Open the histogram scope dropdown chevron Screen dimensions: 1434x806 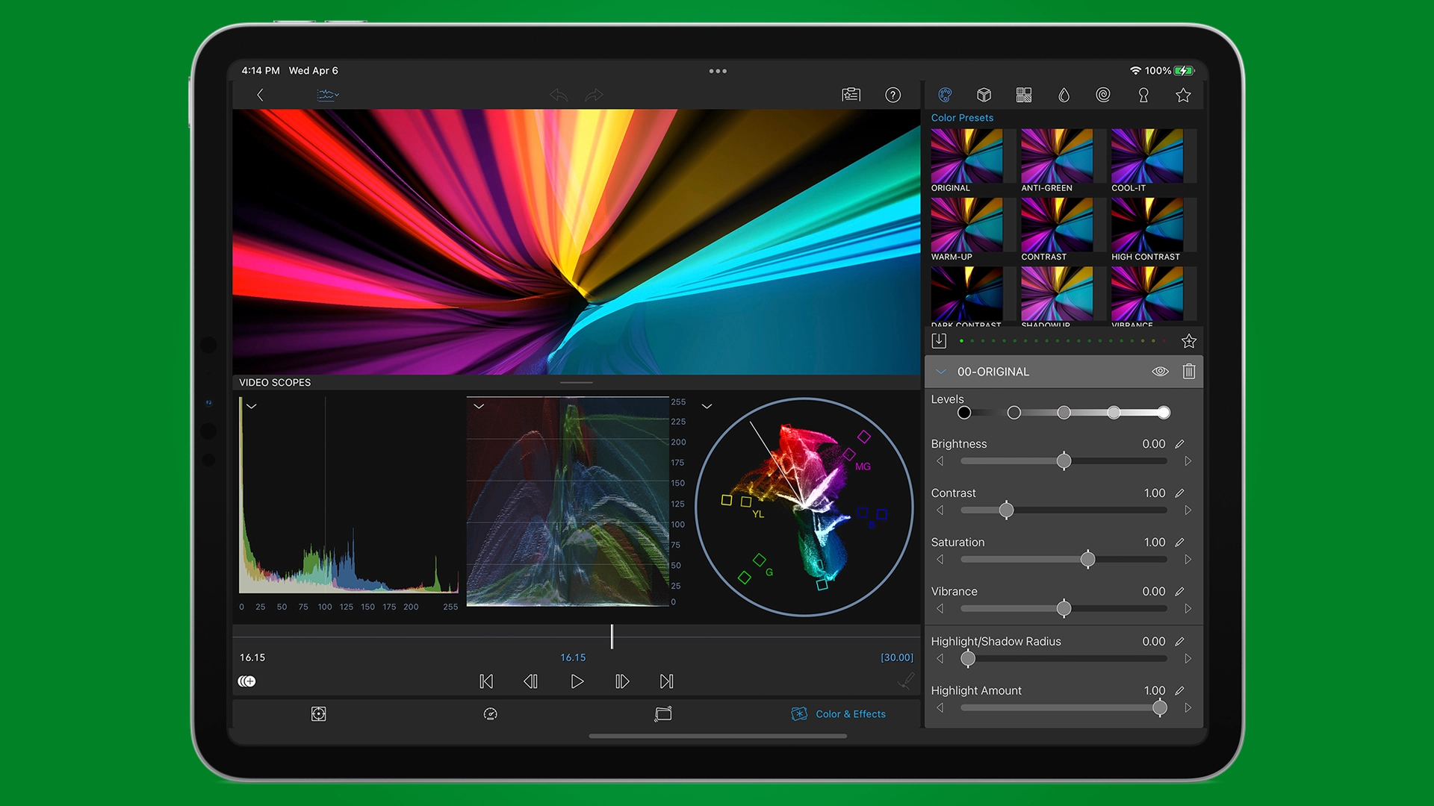(x=252, y=407)
